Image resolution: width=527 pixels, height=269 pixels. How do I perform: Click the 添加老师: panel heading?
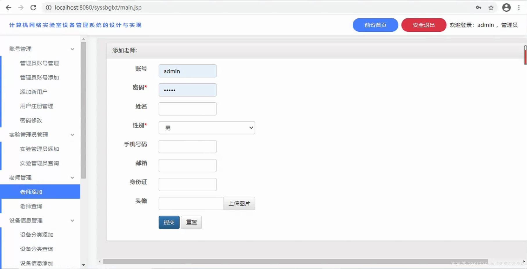pyautogui.click(x=125, y=50)
